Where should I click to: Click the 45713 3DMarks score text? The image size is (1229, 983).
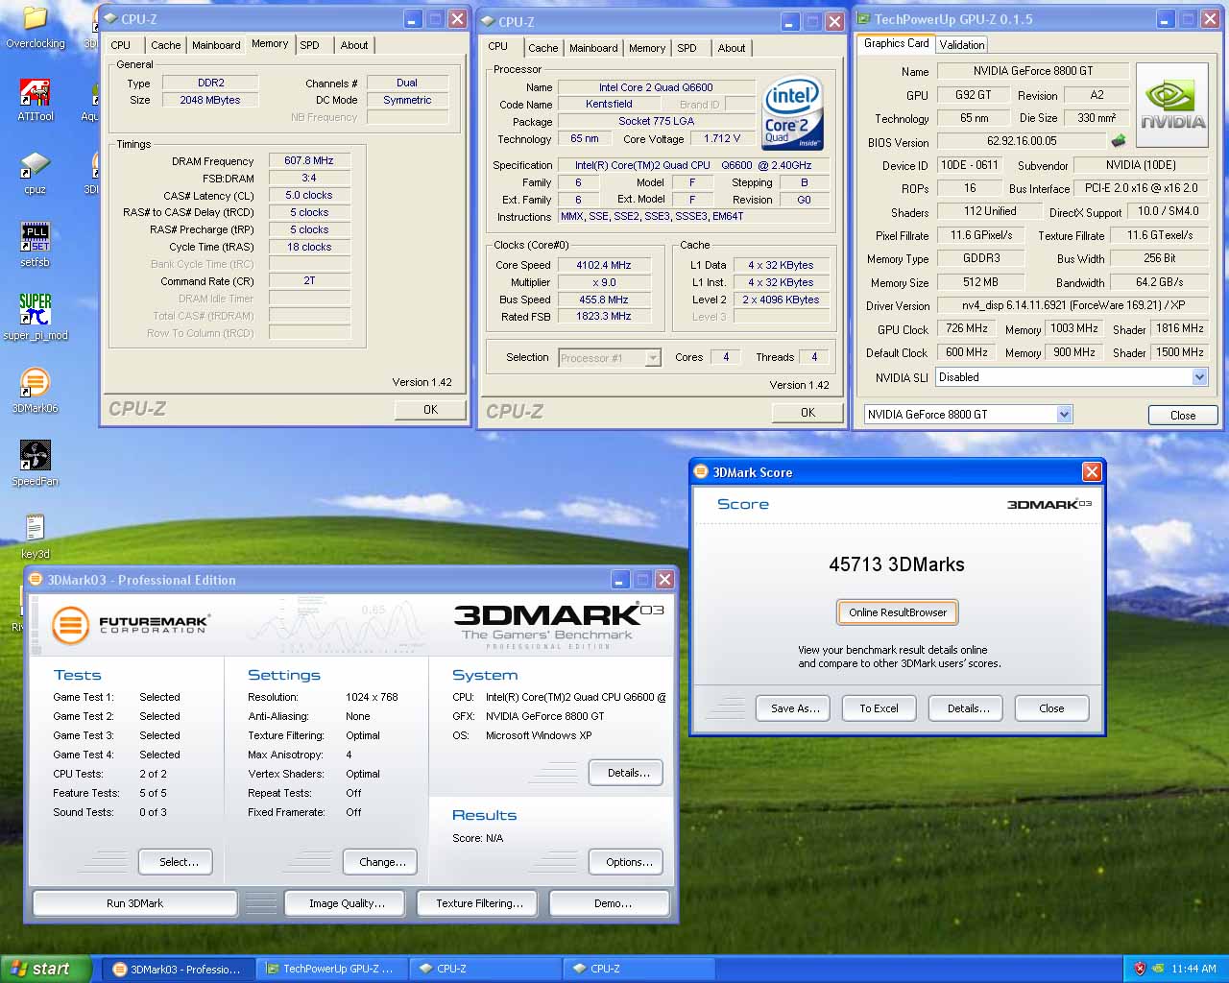[897, 564]
